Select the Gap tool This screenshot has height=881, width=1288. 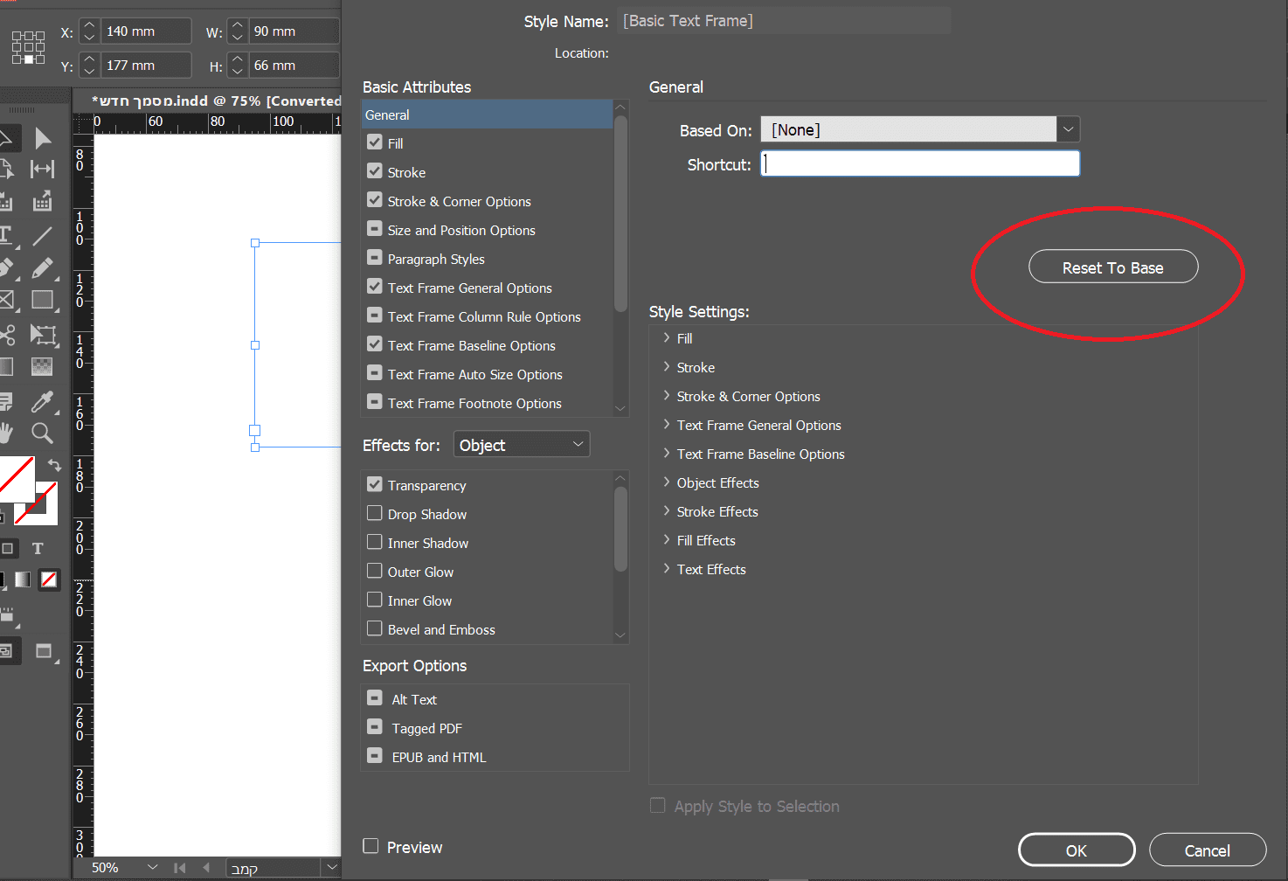coord(42,169)
